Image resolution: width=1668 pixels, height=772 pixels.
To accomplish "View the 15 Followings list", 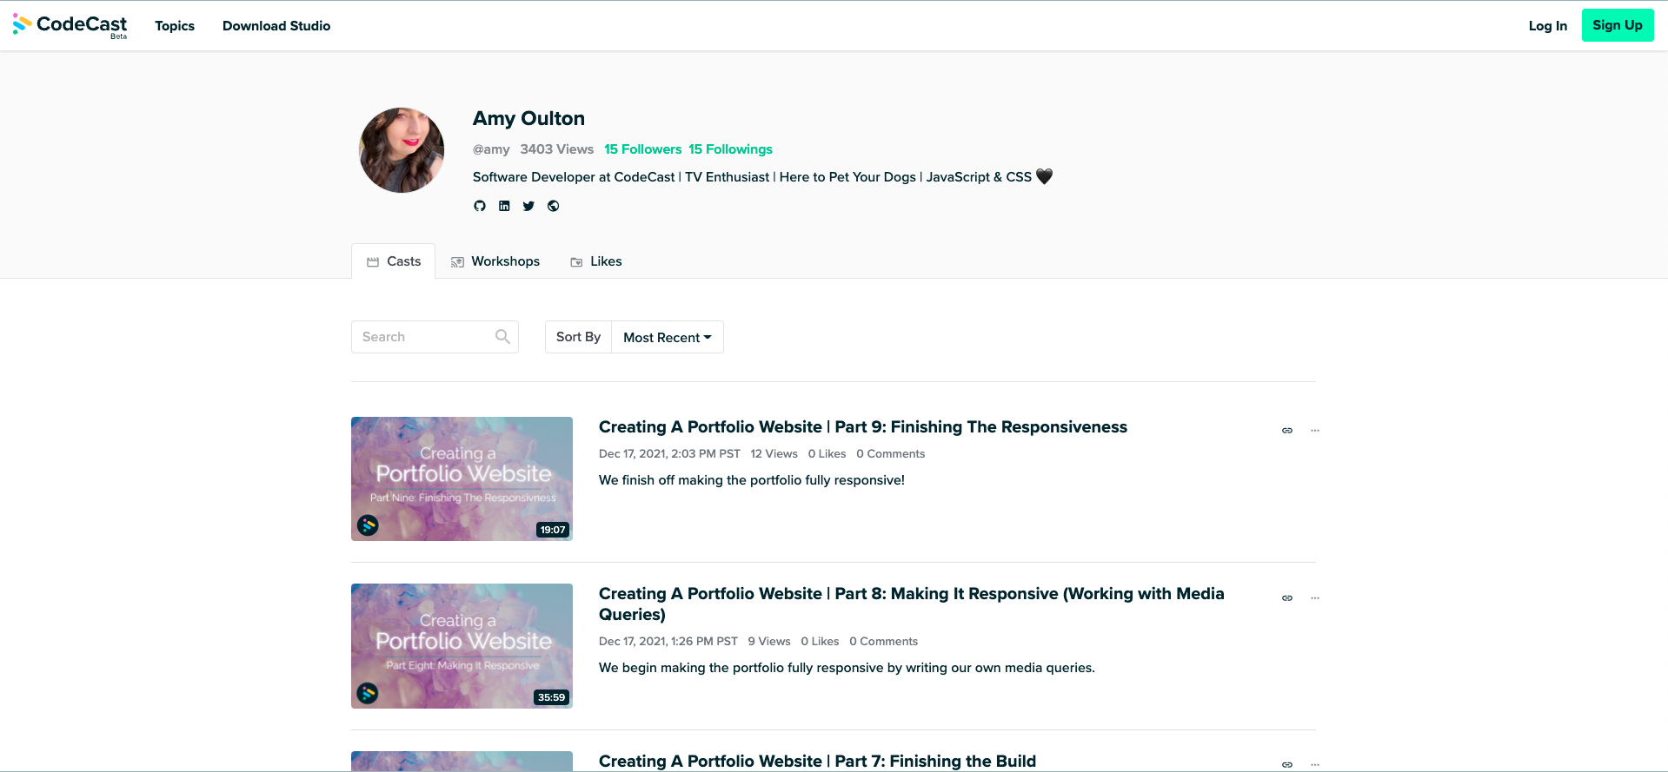I will tap(731, 149).
